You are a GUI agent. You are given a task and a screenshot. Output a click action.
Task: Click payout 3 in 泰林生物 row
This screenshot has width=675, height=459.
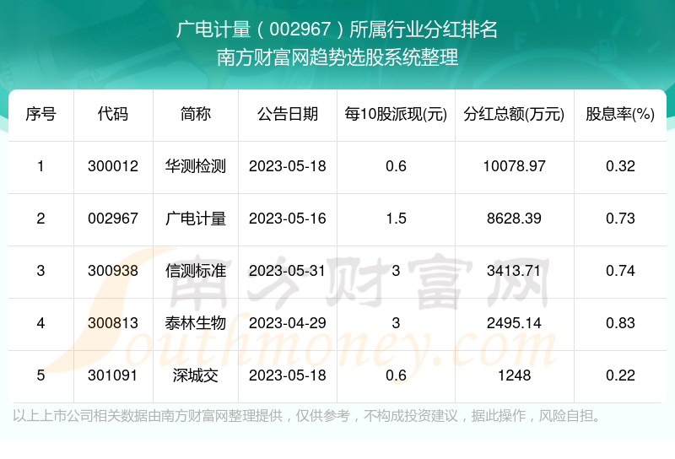coord(396,323)
